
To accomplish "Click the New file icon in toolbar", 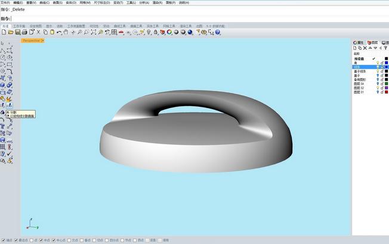I will (4, 32).
